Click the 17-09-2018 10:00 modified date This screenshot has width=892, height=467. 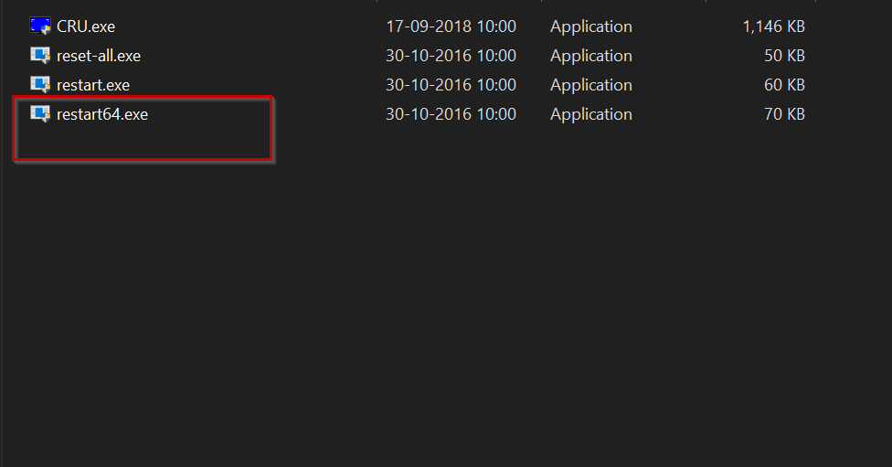[x=451, y=27]
